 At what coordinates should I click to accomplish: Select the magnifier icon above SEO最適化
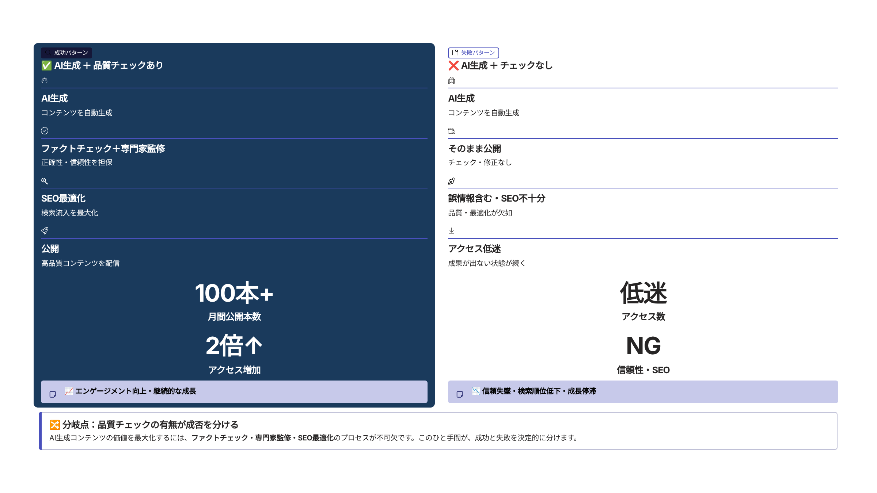pos(45,181)
